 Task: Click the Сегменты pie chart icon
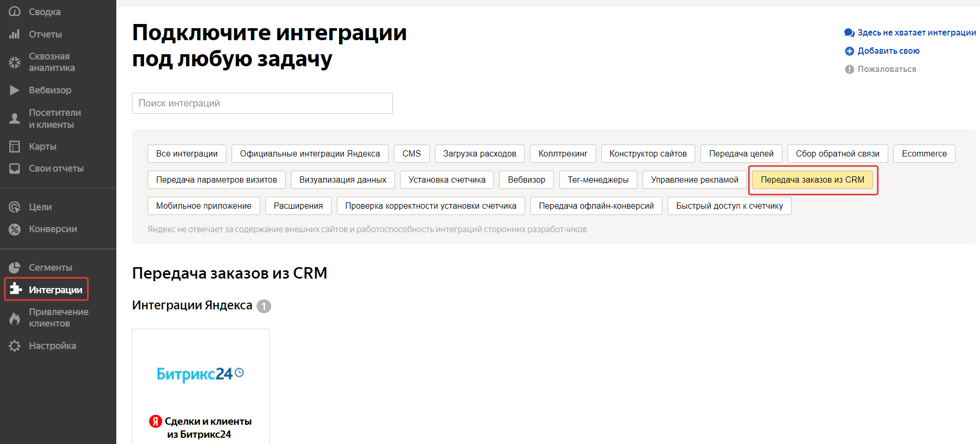15,268
